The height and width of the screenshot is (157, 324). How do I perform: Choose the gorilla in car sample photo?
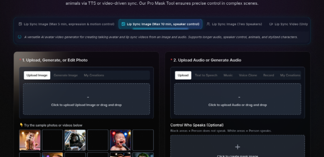pos(75,140)
